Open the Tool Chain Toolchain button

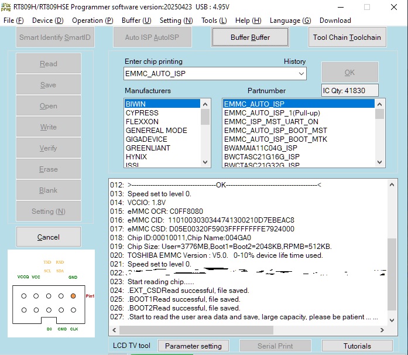point(347,37)
